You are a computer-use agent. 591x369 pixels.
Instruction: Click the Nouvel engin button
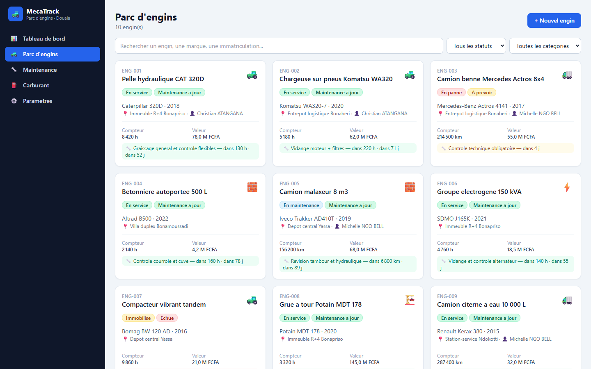pos(554,20)
